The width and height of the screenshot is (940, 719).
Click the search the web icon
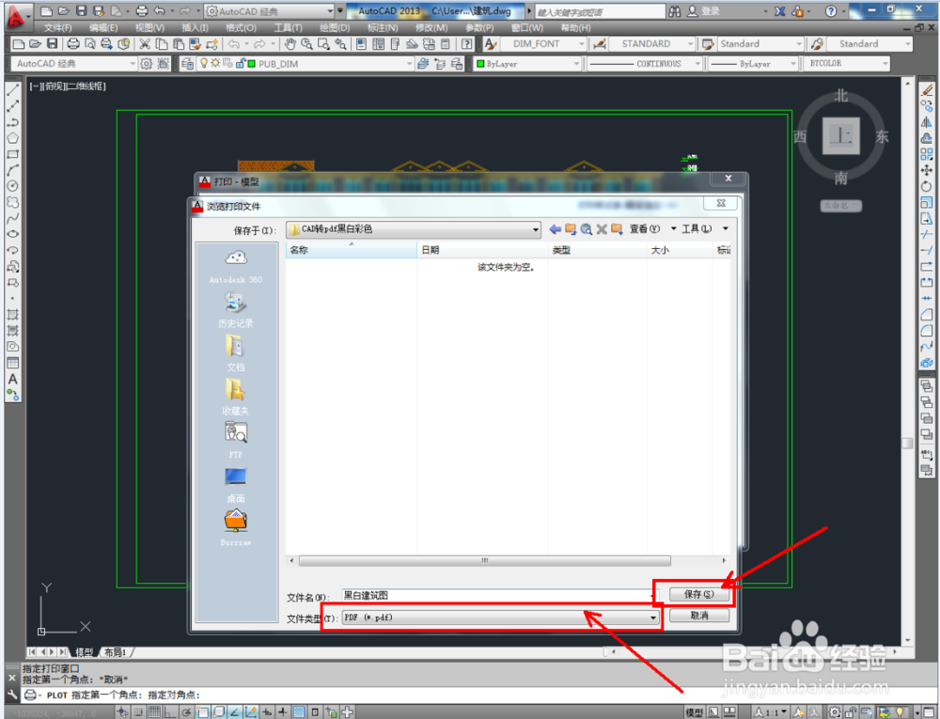(x=587, y=229)
